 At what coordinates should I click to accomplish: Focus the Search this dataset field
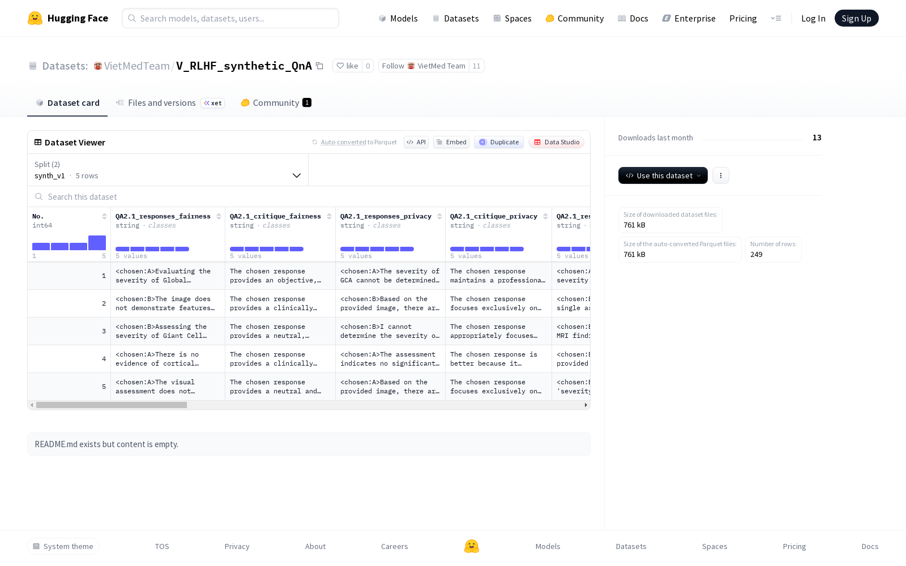point(309,197)
